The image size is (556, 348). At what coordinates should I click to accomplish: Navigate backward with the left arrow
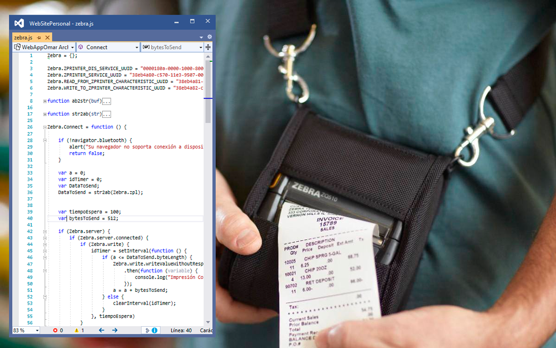pos(102,330)
